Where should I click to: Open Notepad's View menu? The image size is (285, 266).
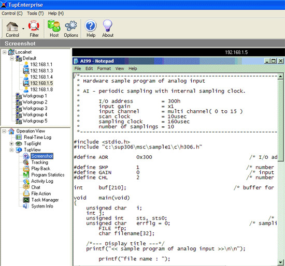coord(120,69)
